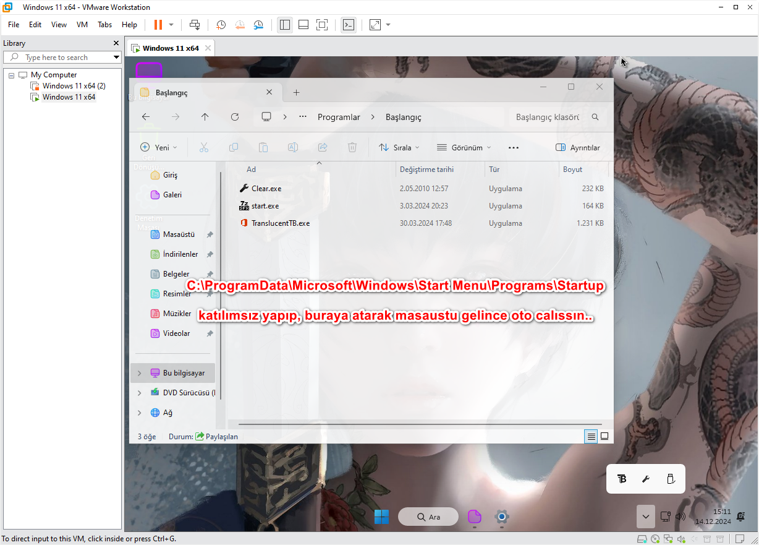The image size is (759, 545).
Task: Toggle the console view button
Action: (349, 25)
